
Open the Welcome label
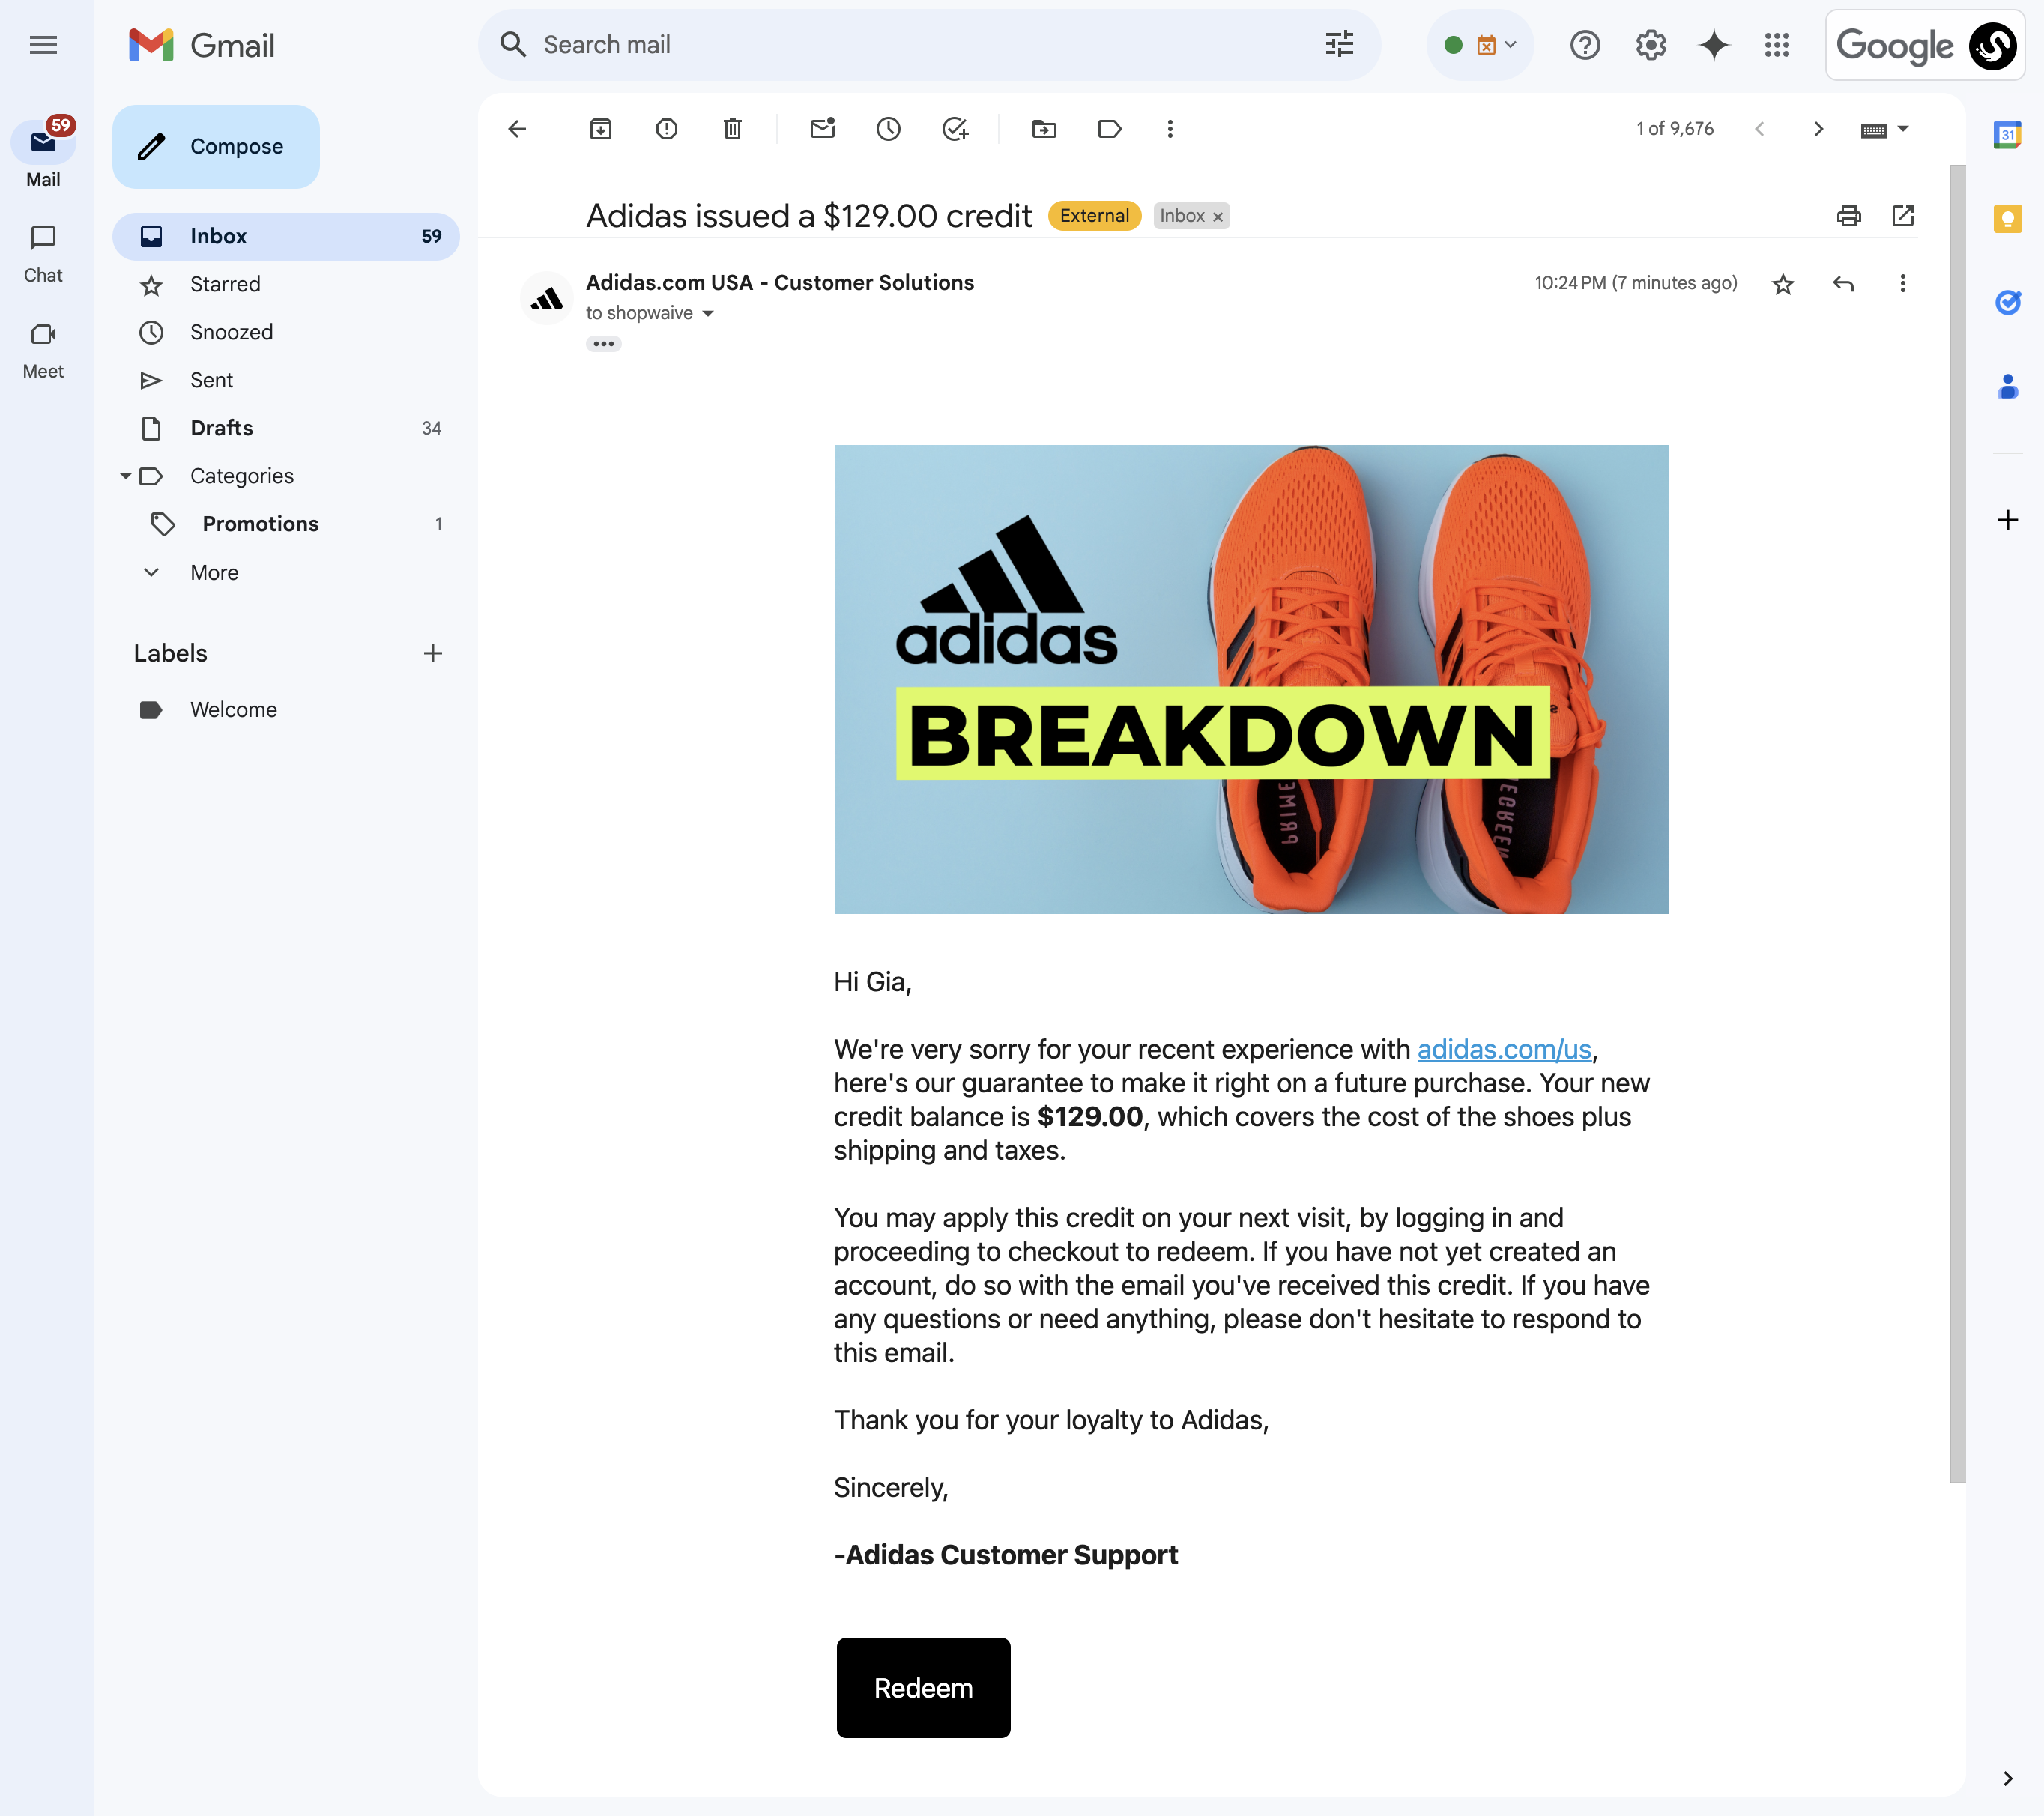point(286,710)
